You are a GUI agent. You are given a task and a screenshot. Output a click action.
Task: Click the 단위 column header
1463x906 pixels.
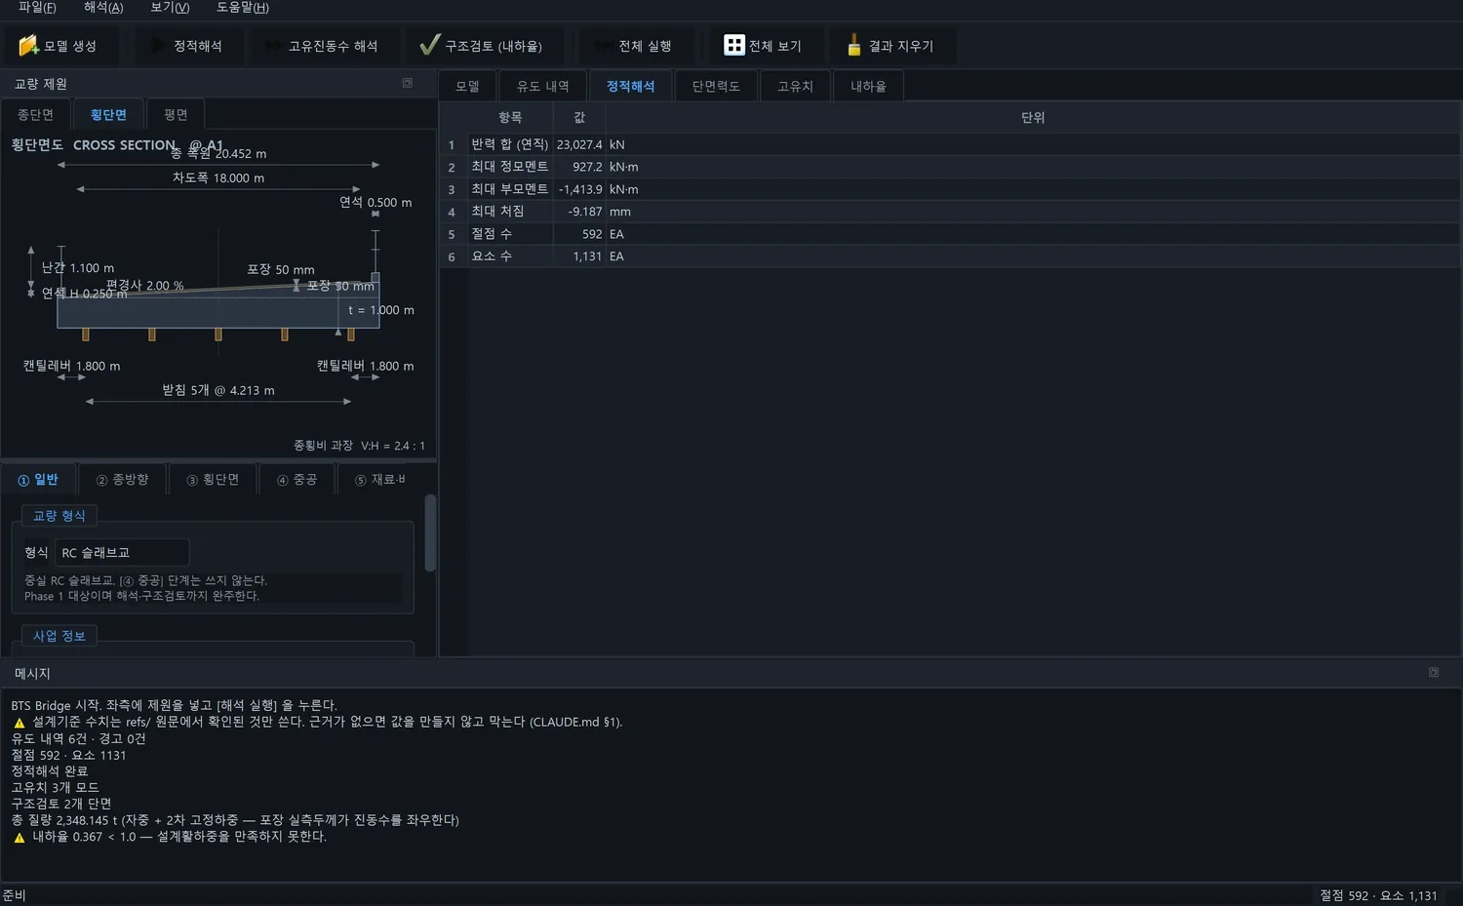pyautogui.click(x=1033, y=117)
